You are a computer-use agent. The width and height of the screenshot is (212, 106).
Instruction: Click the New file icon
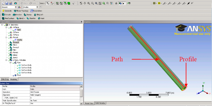[3, 3]
